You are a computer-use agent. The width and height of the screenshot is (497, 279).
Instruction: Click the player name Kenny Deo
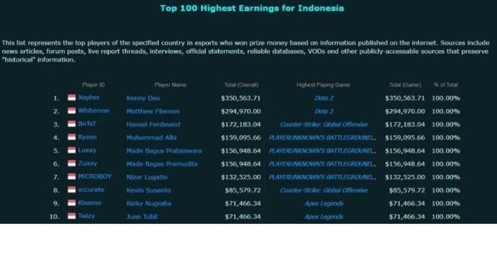point(143,98)
